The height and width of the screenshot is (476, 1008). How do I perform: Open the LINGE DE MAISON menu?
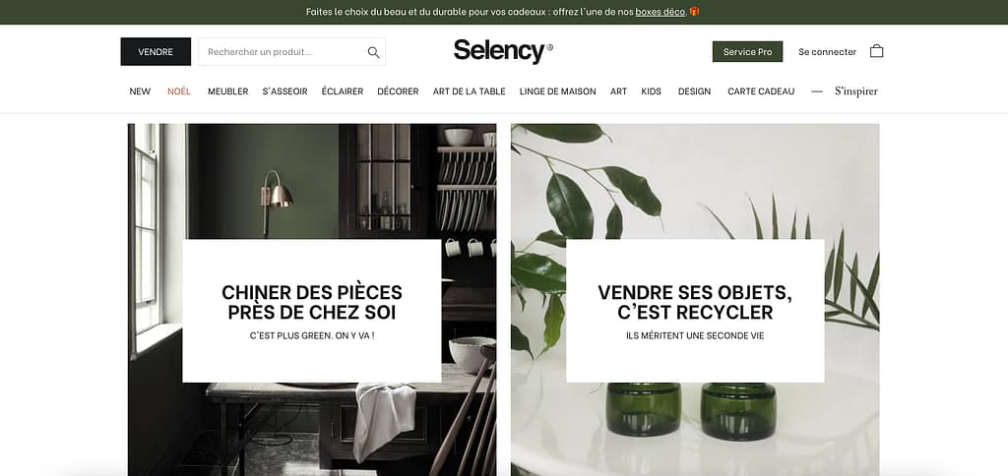557,91
